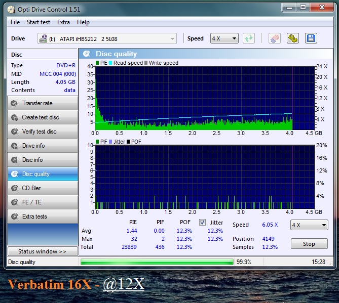Image resolution: width=339 pixels, height=303 pixels.
Task: Click the Transfer rate disc icon
Action: (x=15, y=103)
